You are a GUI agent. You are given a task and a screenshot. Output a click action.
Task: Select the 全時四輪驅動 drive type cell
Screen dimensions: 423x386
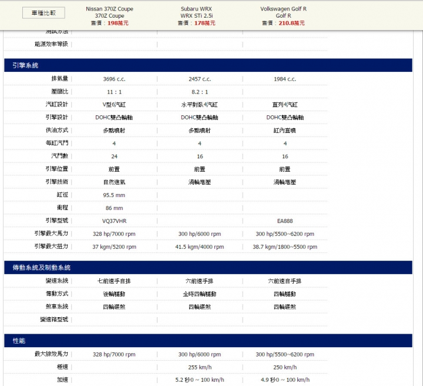tap(200, 294)
